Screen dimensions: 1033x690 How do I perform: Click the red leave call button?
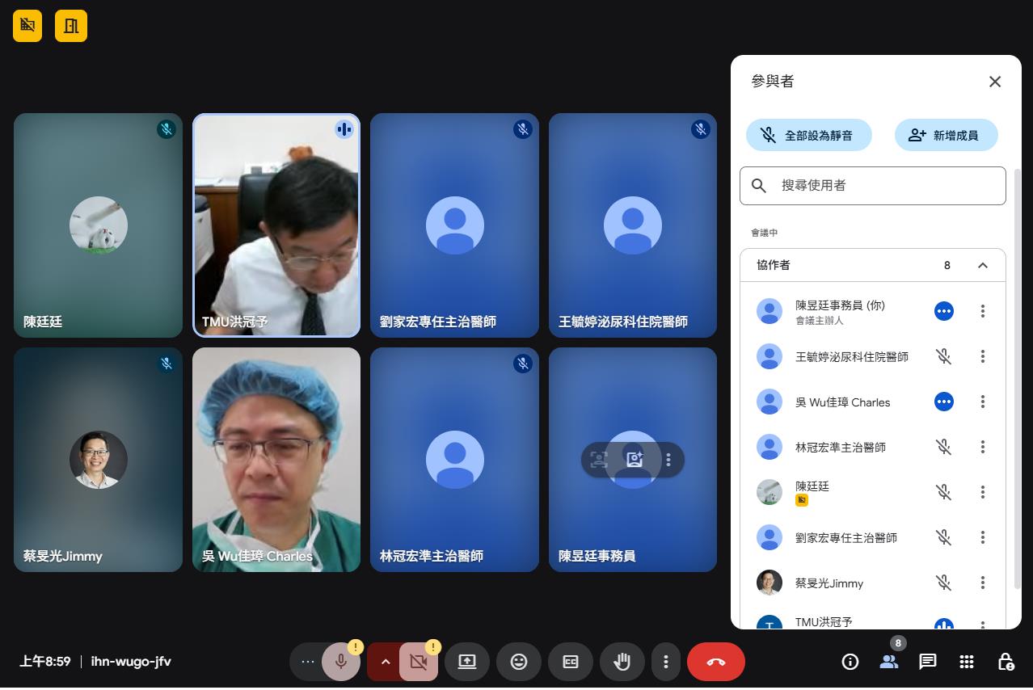pyautogui.click(x=715, y=662)
